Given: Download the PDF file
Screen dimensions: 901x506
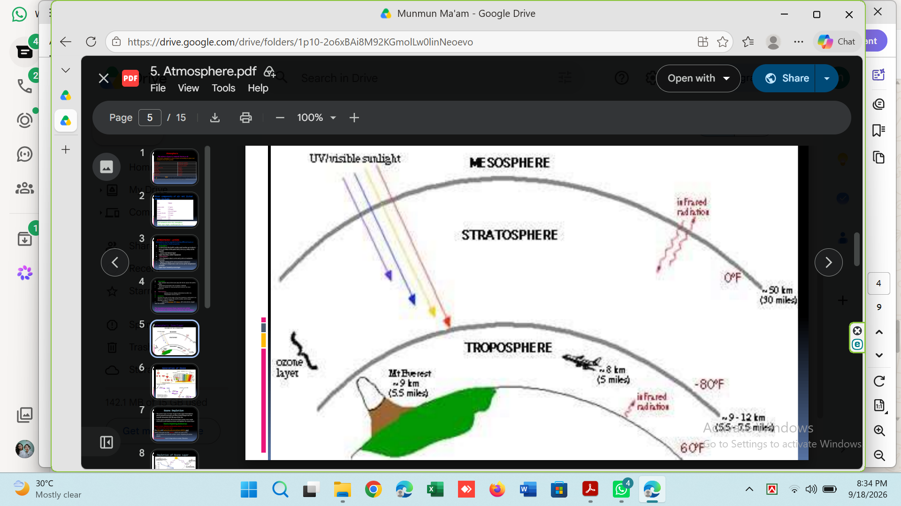Looking at the screenshot, I should tap(215, 118).
